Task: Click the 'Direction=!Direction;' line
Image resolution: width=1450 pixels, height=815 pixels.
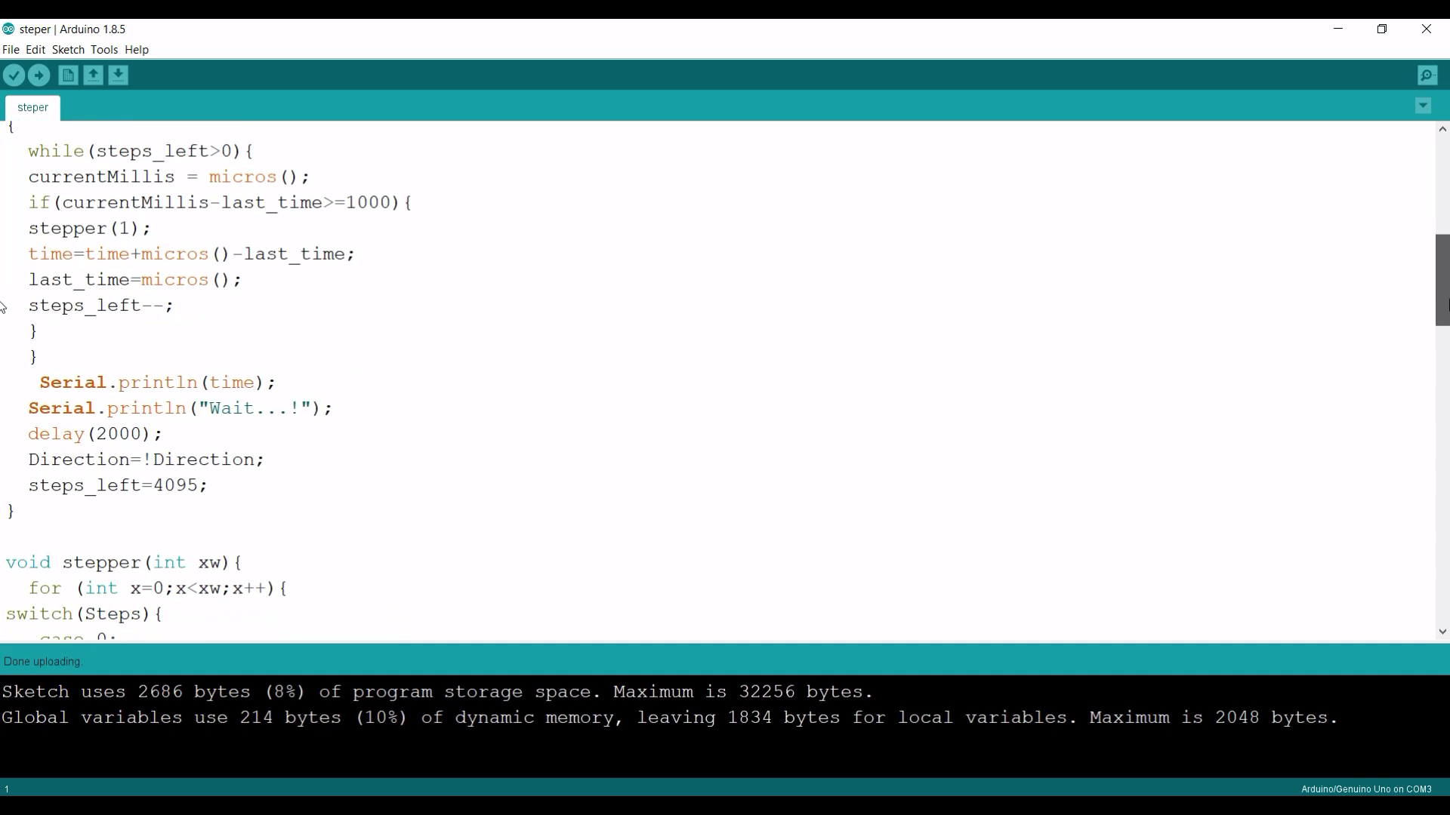Action: point(147,460)
